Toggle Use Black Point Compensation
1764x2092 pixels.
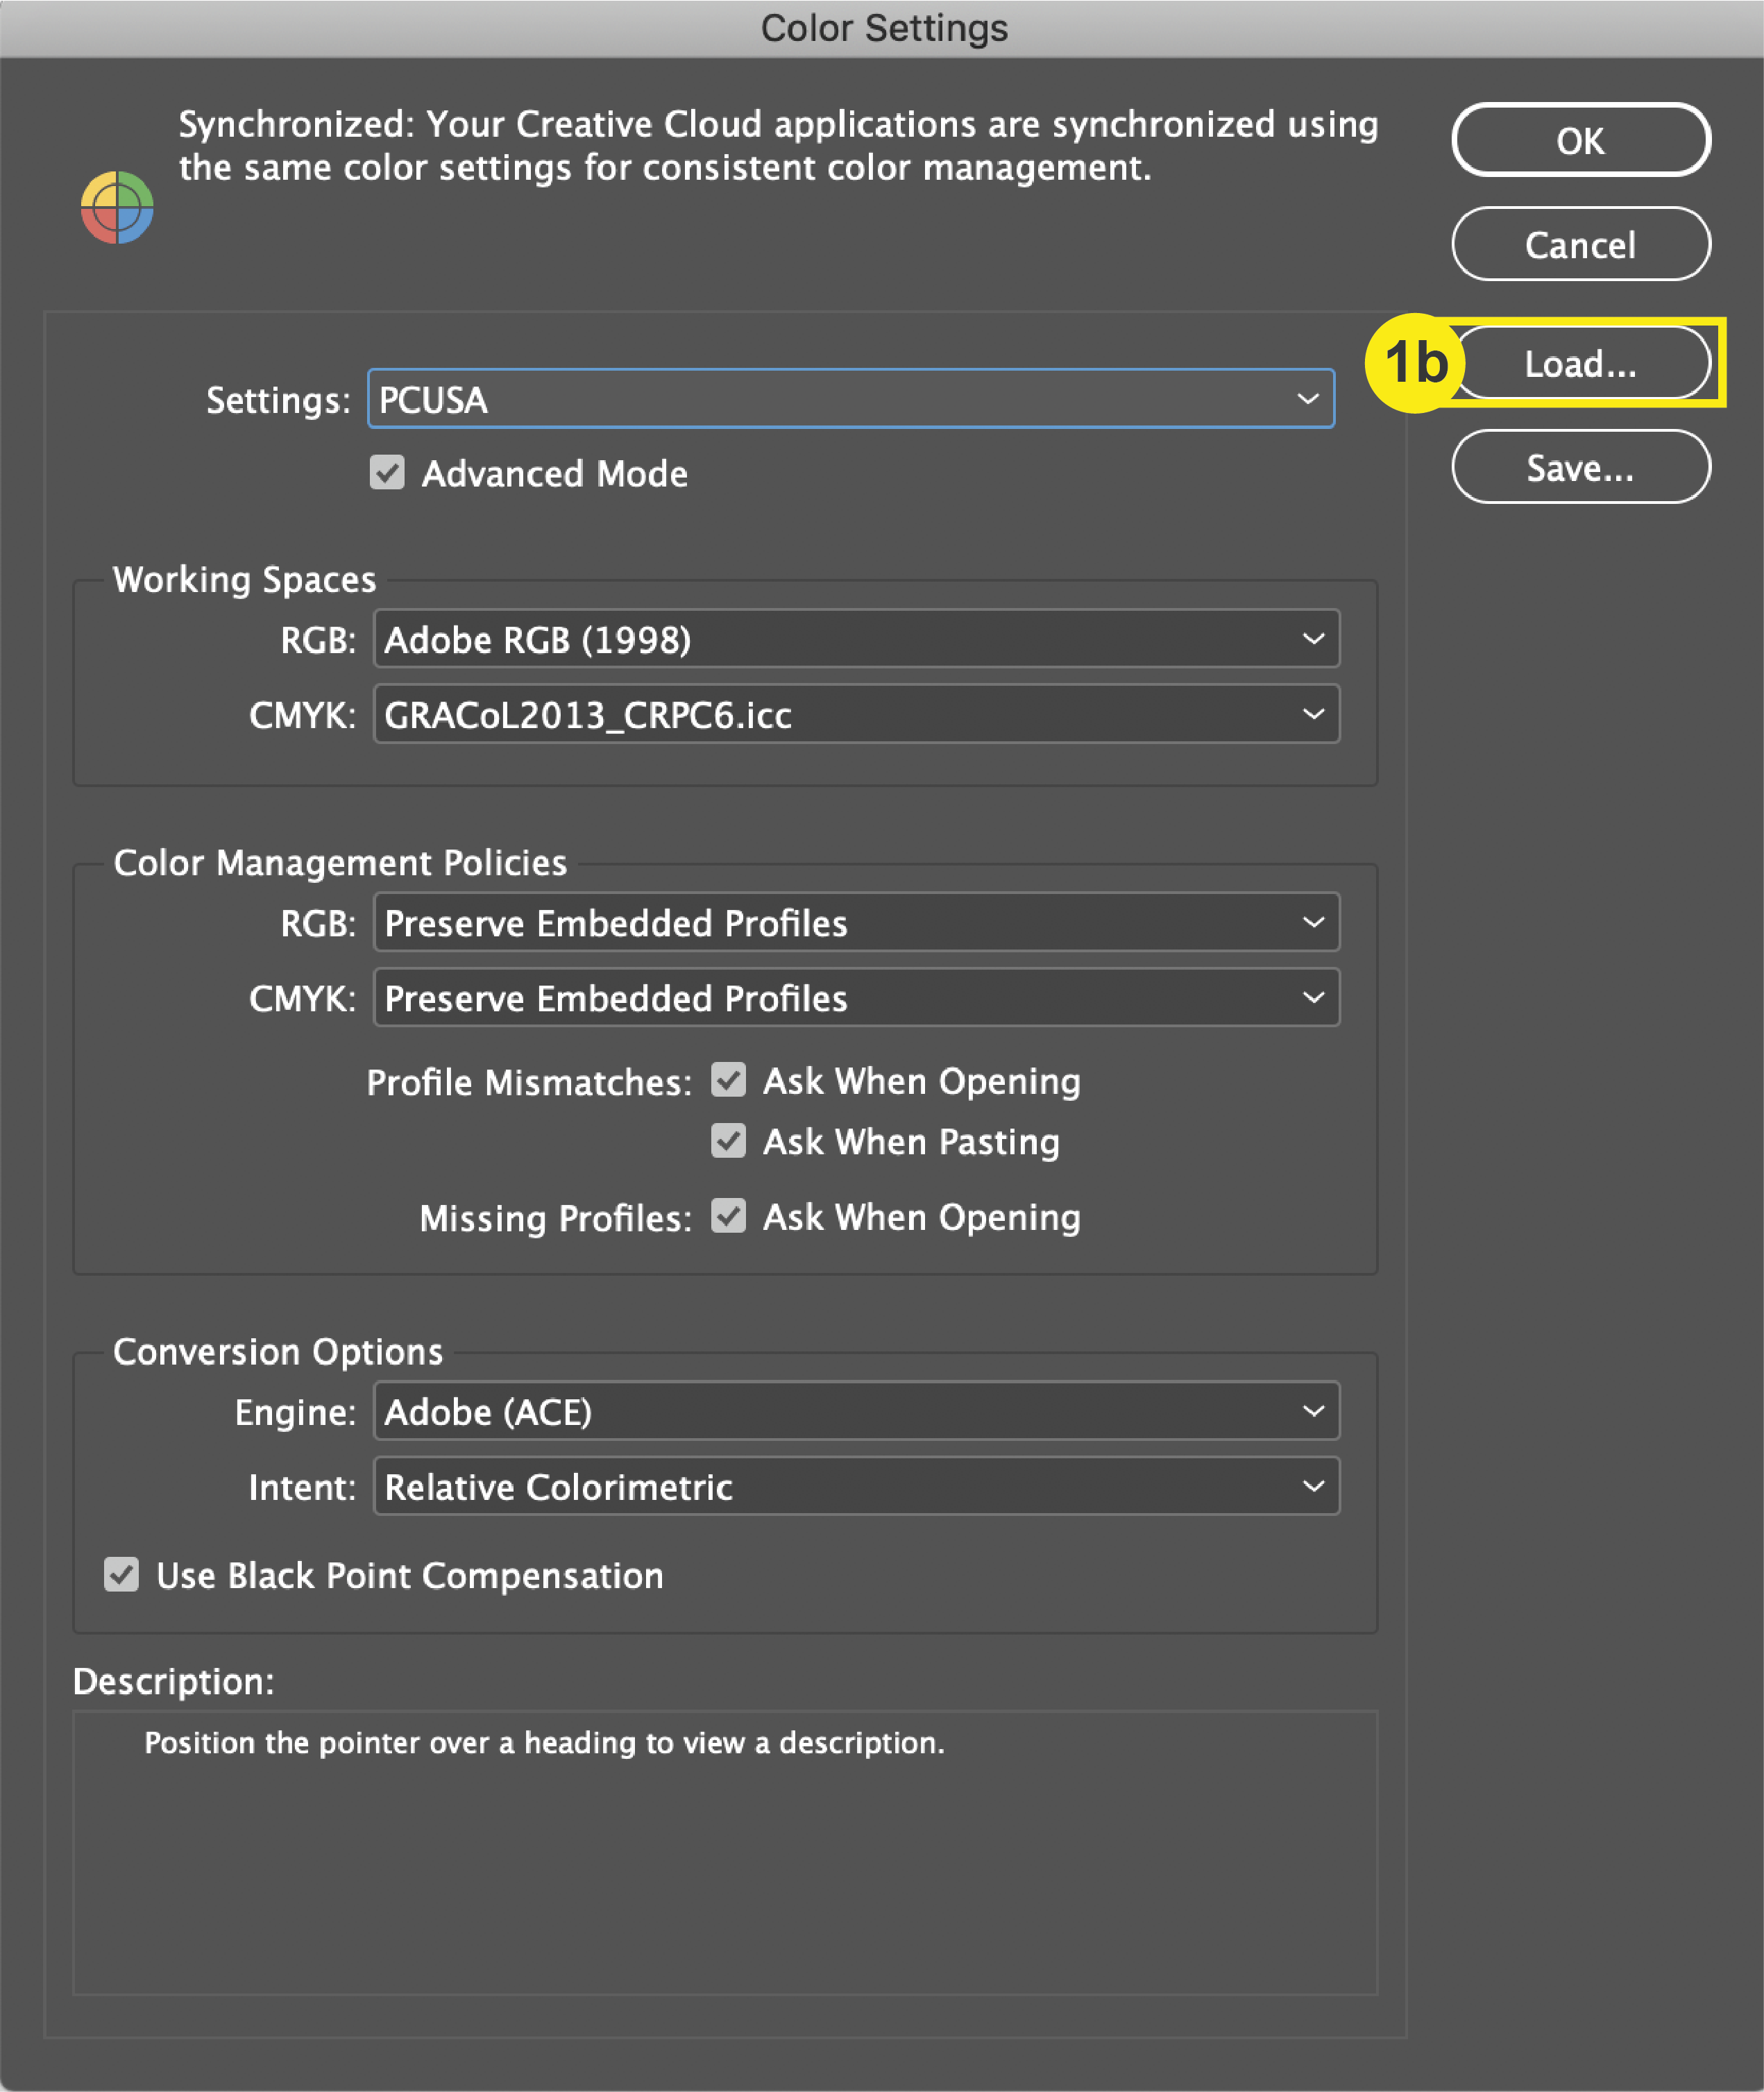tap(121, 1575)
